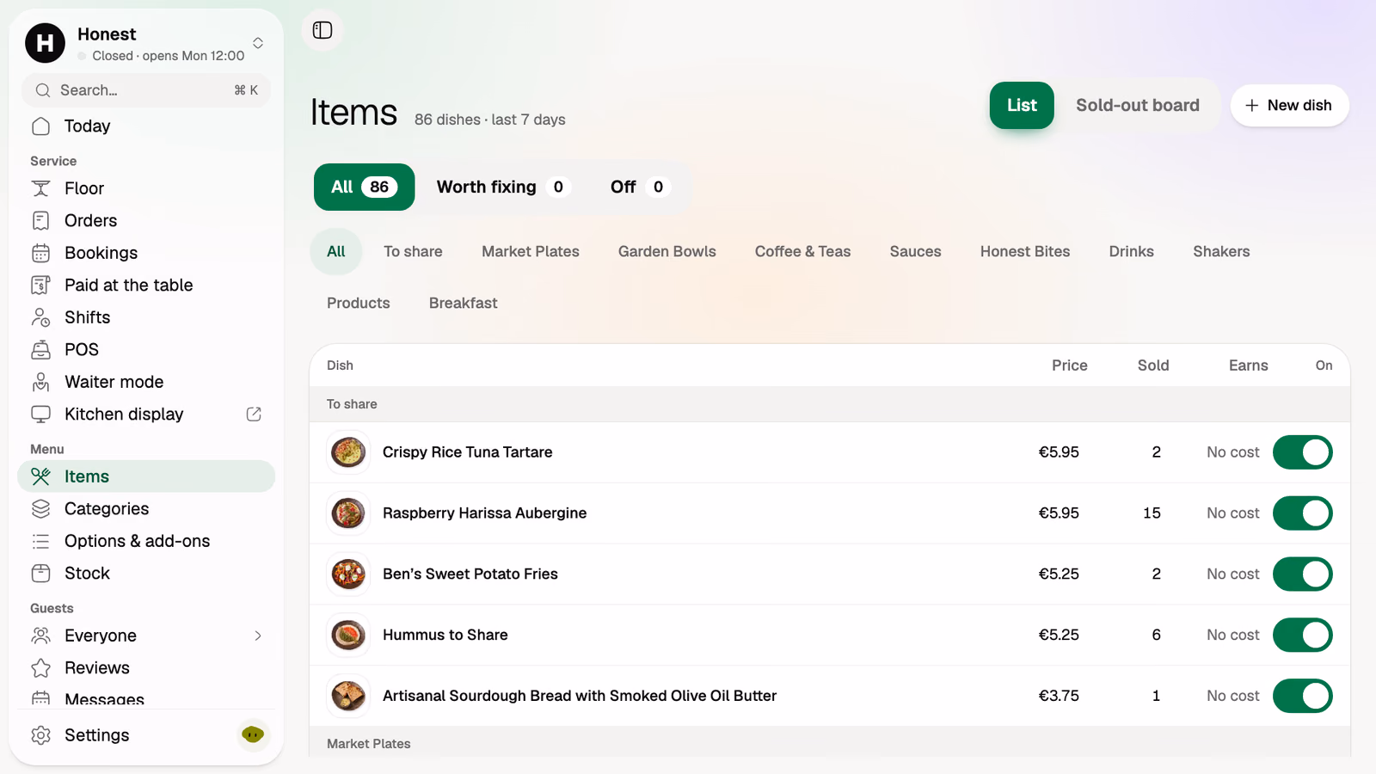Show All 86 dishes
This screenshot has width=1376, height=774.
click(364, 187)
